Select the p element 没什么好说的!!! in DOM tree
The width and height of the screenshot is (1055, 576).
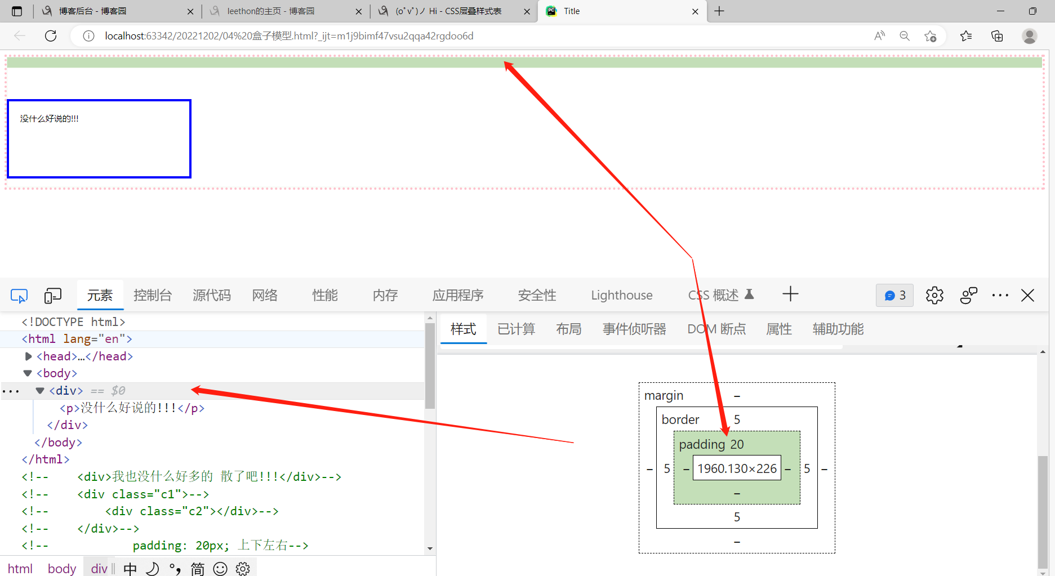132,408
